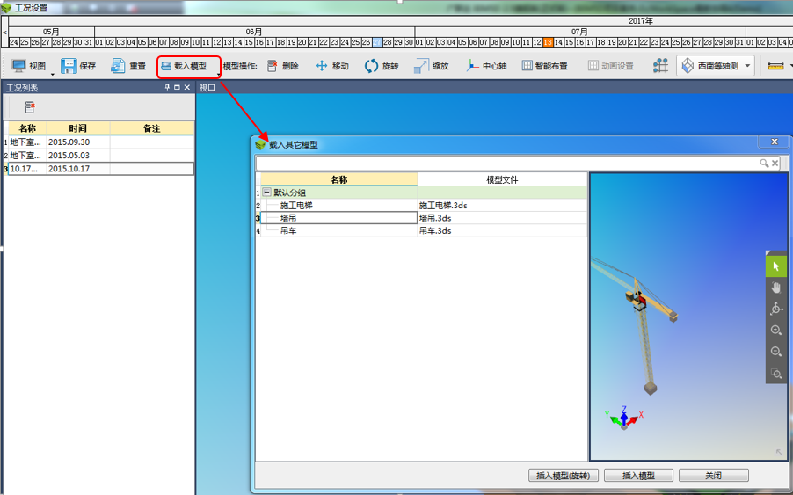Image resolution: width=793 pixels, height=495 pixels.
Task: Open the dropdown arrow under 视图 button
Action: point(53,75)
